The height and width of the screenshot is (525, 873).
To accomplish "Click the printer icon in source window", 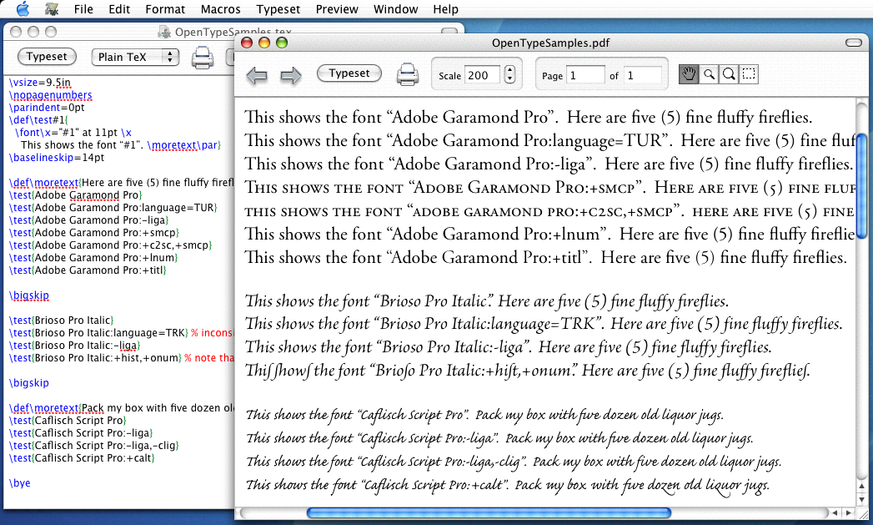I will pos(202,58).
